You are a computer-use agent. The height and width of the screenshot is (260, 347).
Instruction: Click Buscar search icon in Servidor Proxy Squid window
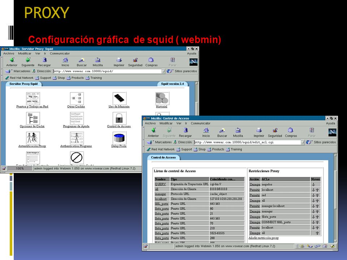click(81, 60)
